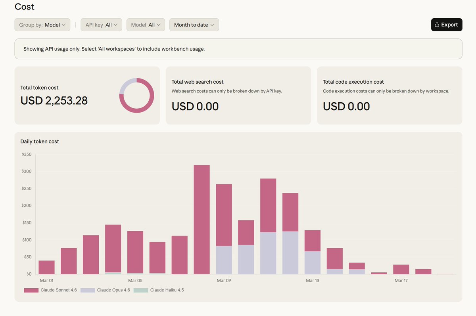Click the Total web search cost card

coord(238,96)
